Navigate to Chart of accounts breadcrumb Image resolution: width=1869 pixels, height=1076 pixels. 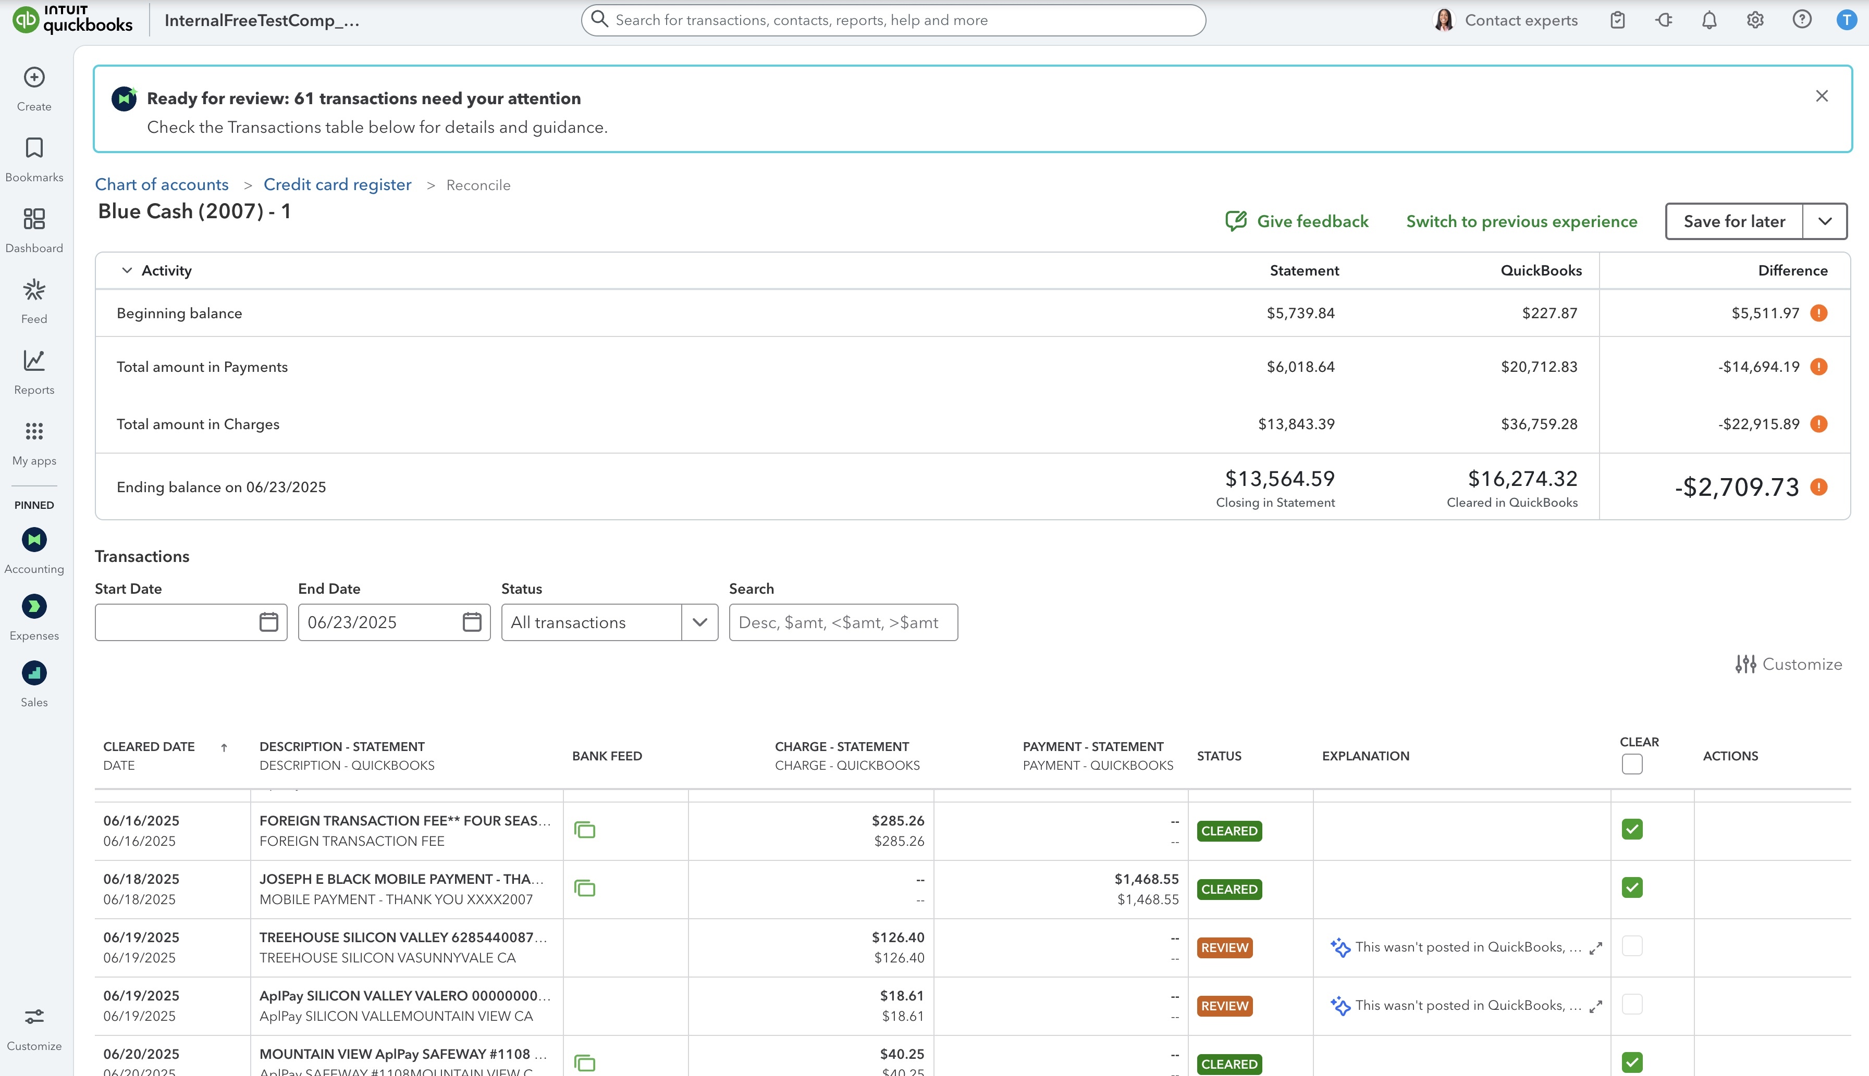(x=162, y=185)
